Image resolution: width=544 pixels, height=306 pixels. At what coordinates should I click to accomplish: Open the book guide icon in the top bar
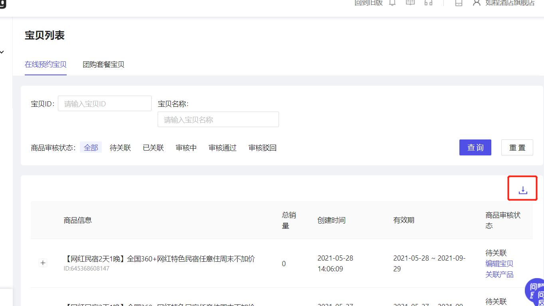[x=410, y=2]
